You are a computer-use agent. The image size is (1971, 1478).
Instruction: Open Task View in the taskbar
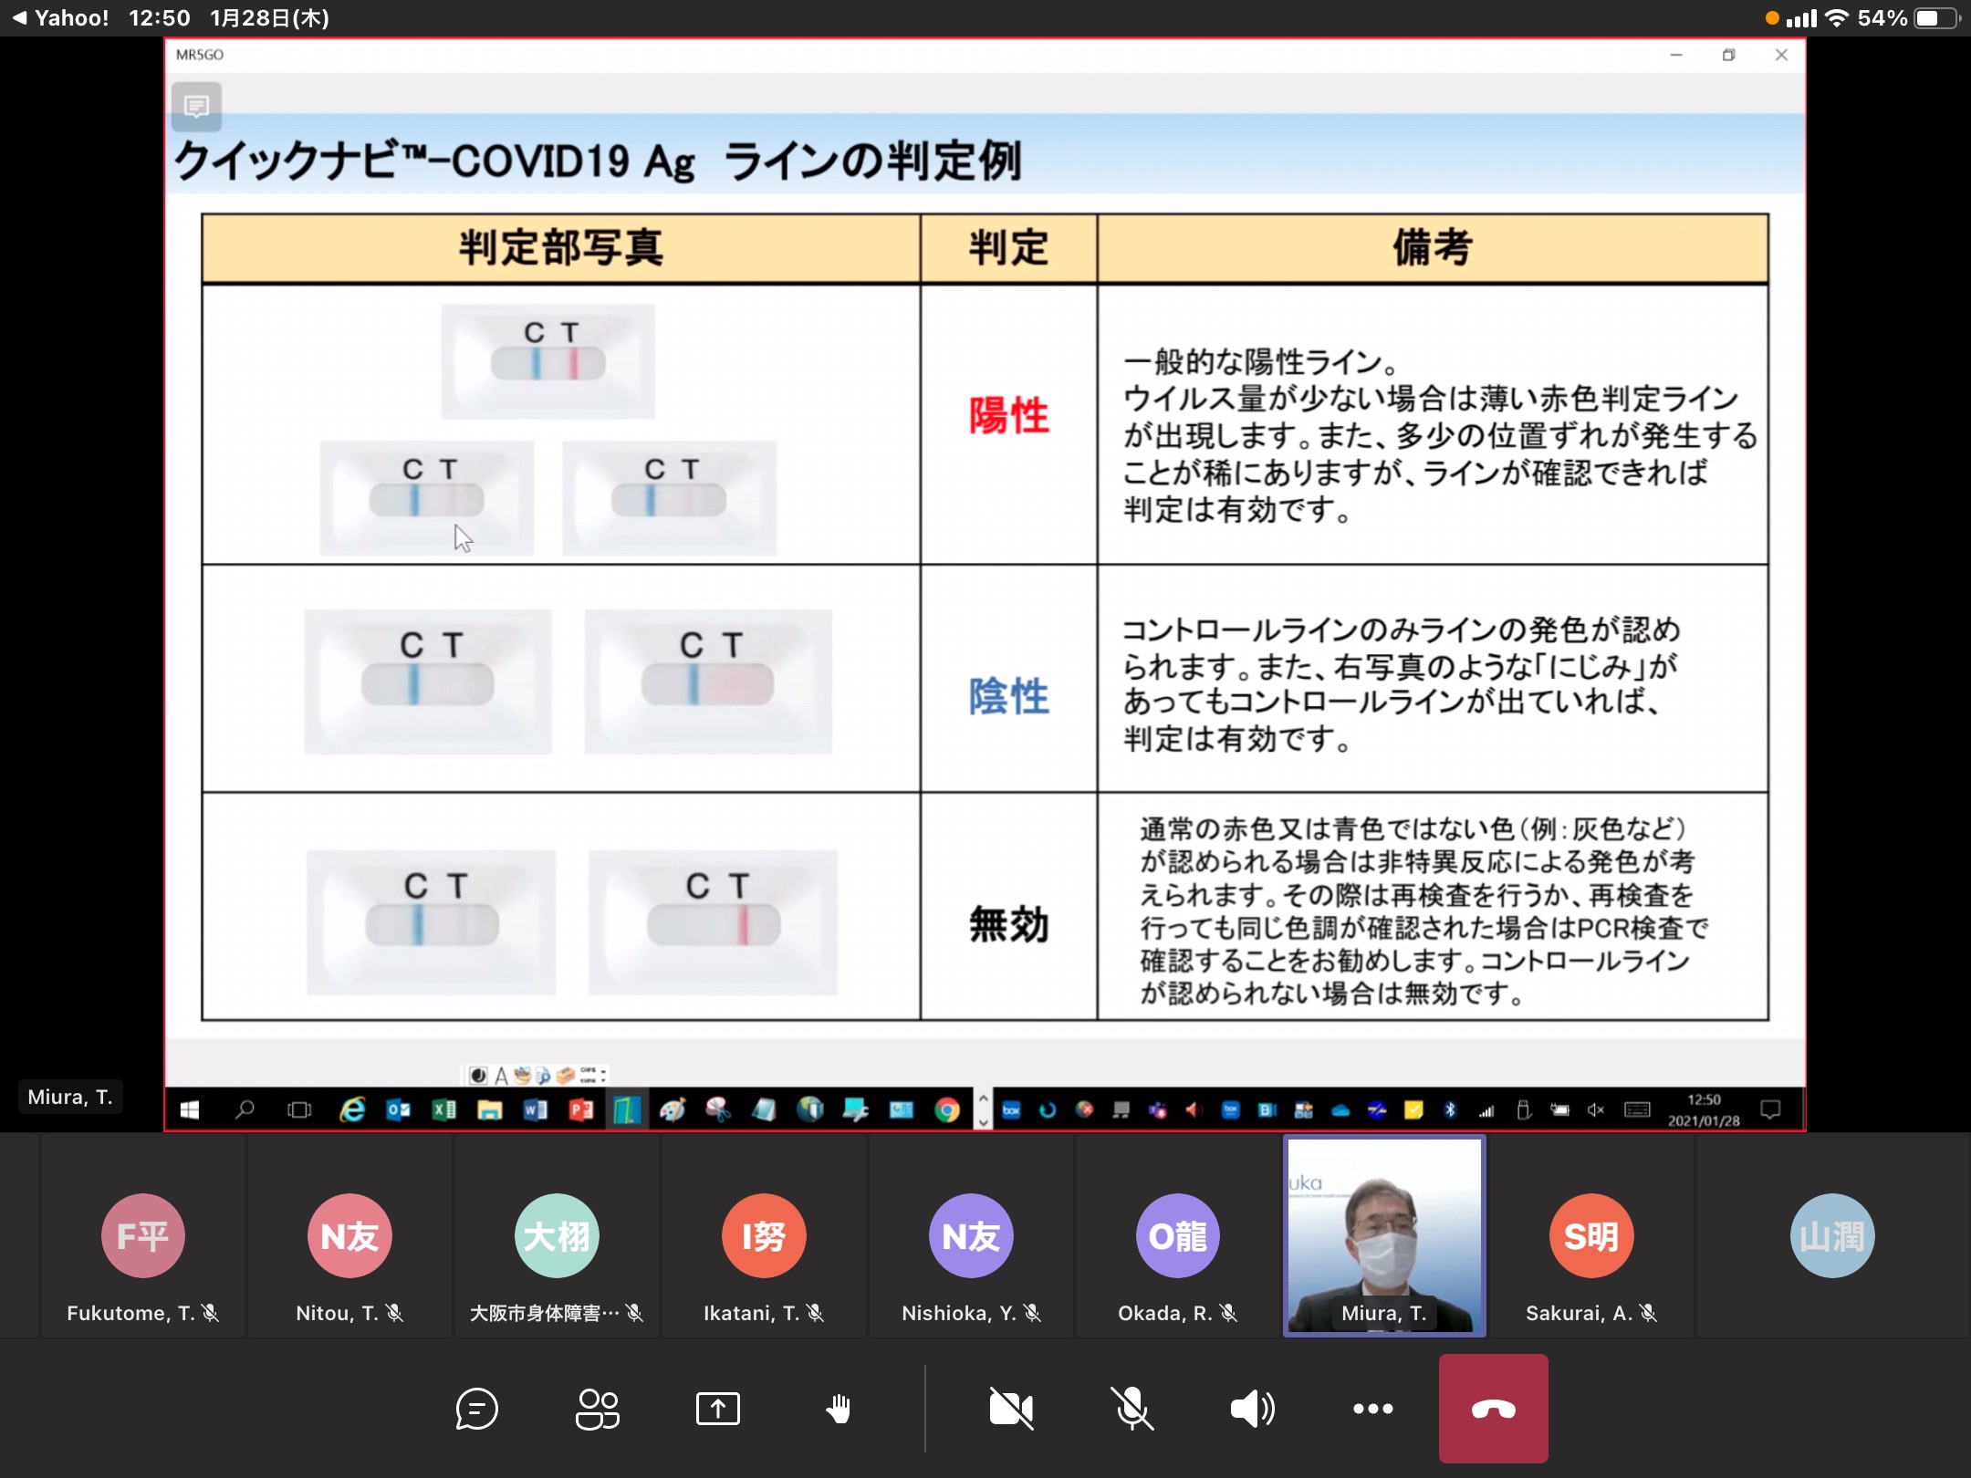(299, 1110)
